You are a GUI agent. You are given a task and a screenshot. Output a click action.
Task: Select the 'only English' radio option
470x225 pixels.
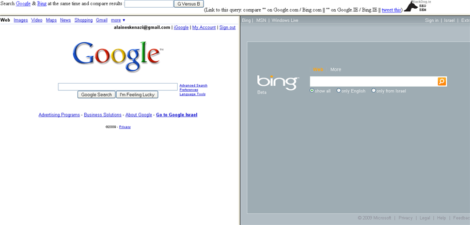tap(339, 90)
